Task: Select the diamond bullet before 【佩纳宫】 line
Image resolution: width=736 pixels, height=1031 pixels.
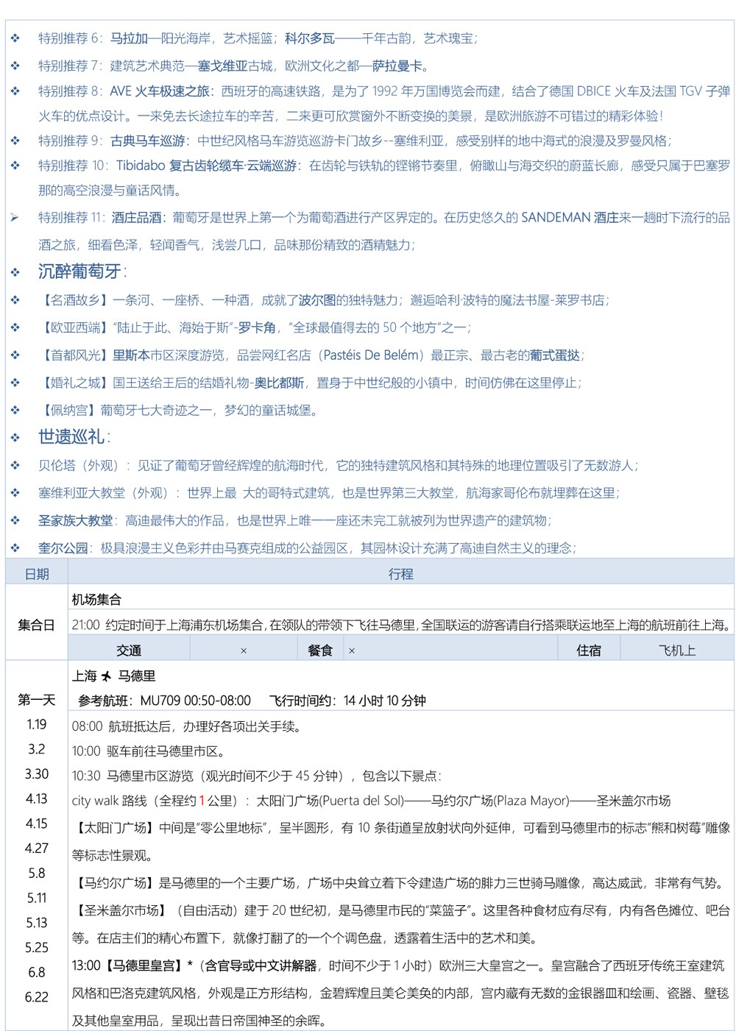Action: 15,410
